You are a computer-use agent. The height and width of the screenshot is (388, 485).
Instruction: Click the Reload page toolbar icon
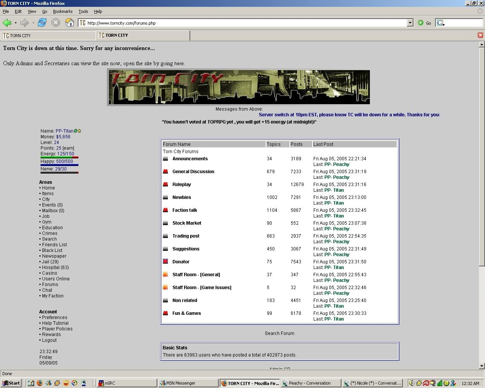pyautogui.click(x=42, y=23)
